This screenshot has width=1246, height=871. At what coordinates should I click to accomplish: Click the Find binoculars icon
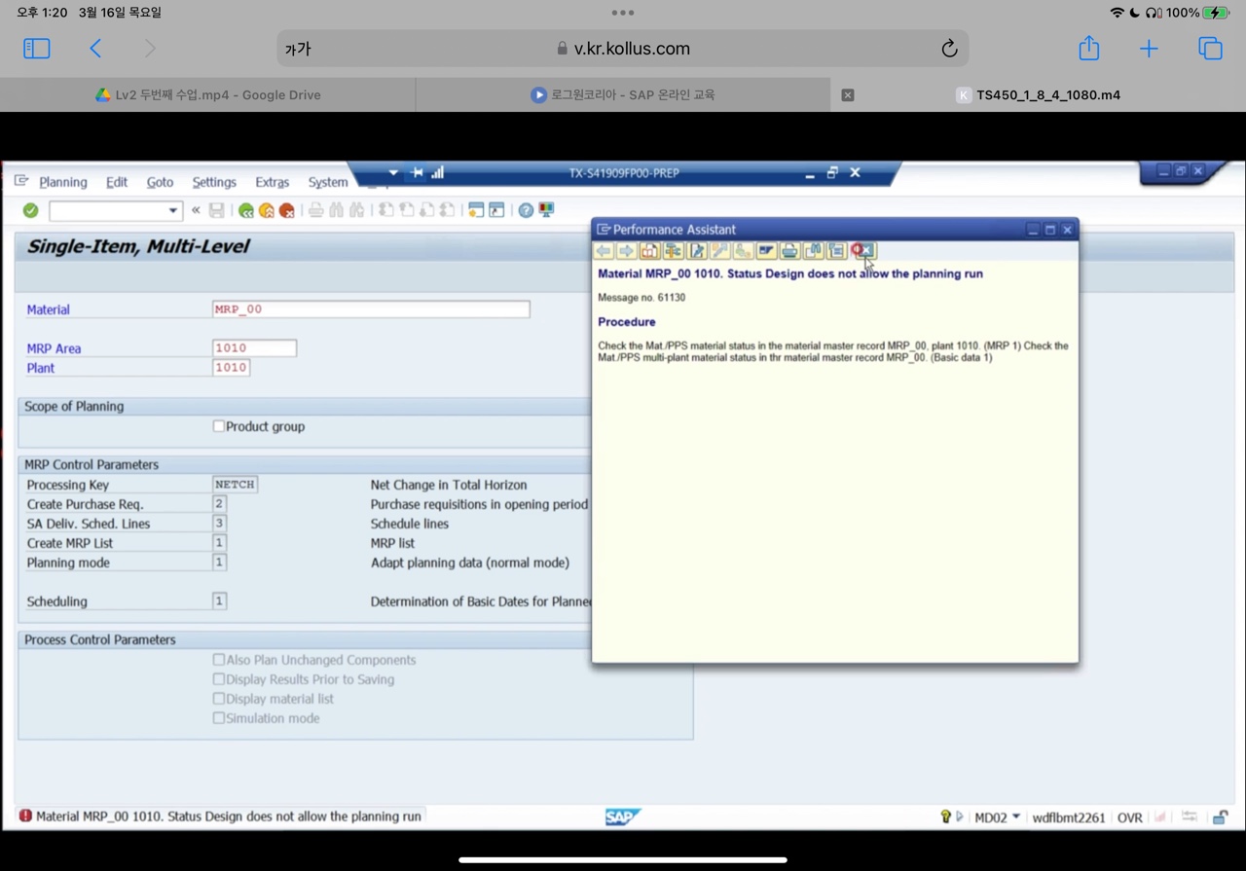pyautogui.click(x=336, y=210)
